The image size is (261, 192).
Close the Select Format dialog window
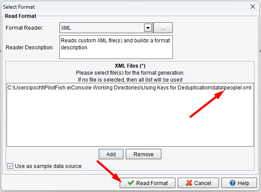pos(253,7)
